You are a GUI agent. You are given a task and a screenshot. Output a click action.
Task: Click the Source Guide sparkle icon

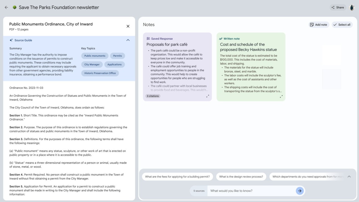(11, 40)
